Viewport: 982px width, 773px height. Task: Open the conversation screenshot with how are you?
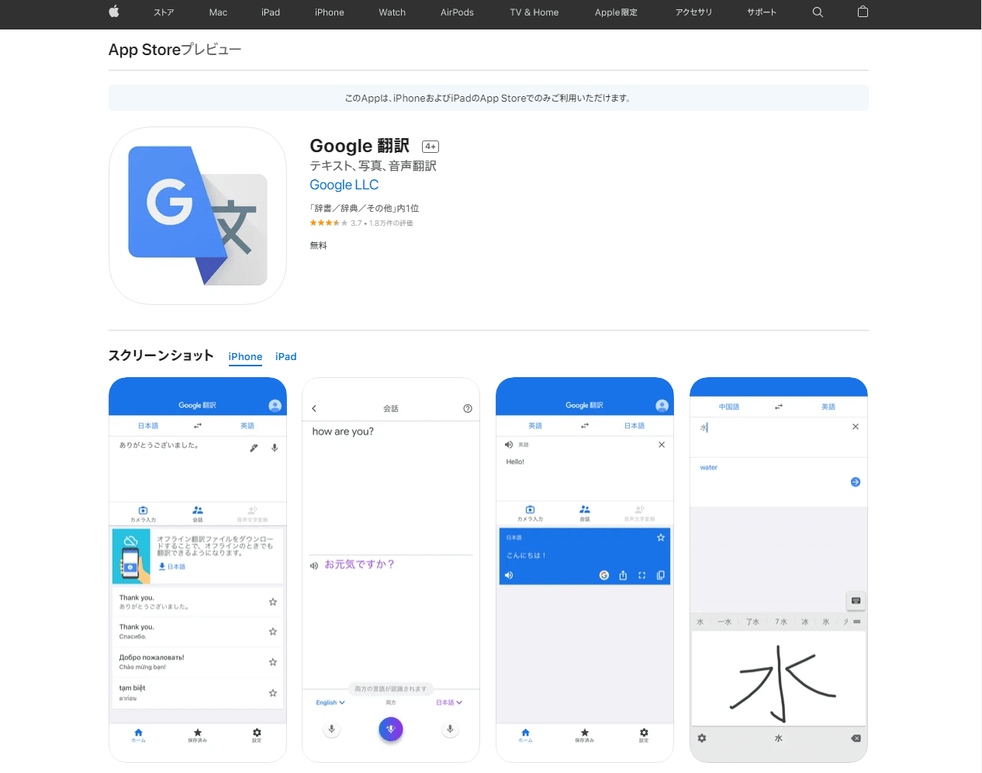[391, 570]
